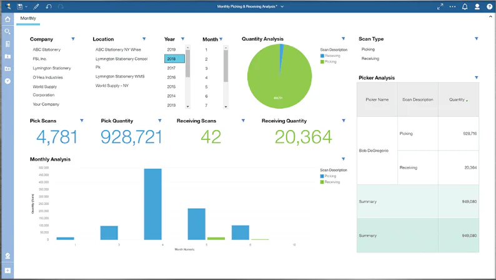Switch to the Monthly tab
Screen dimensions: 496x280
pos(28,18)
